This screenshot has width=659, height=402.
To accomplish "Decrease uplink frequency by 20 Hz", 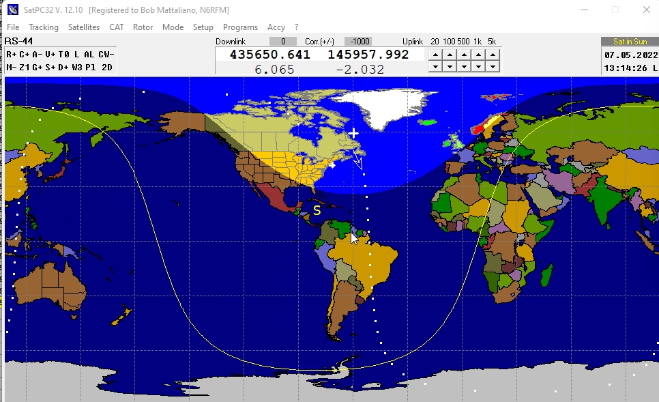I will click(435, 66).
